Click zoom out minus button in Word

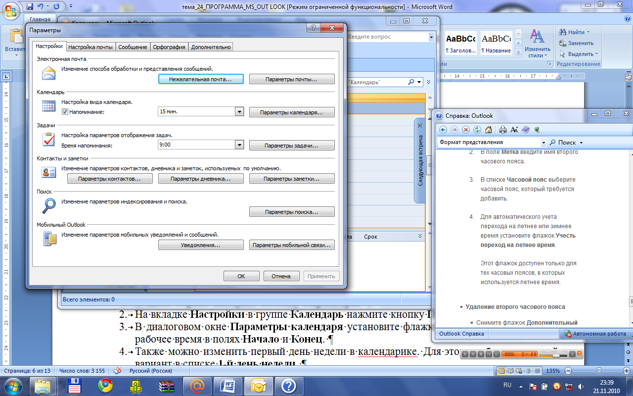coord(569,371)
